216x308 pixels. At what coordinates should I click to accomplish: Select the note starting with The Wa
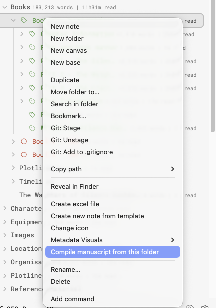tap(31, 195)
